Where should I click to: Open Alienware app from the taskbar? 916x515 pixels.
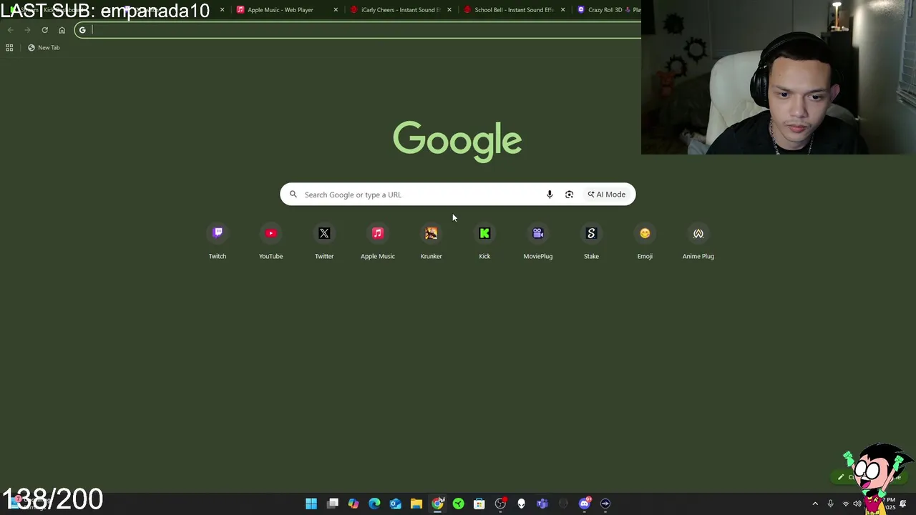point(521,504)
